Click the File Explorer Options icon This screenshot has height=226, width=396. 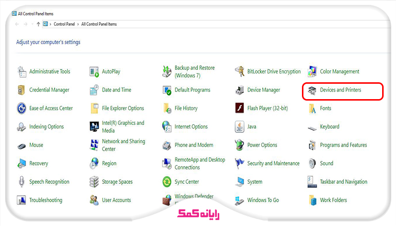coord(94,109)
